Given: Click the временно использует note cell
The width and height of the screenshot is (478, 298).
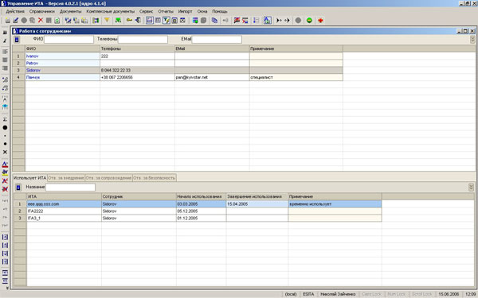Looking at the screenshot, I should pyautogui.click(x=335, y=204).
